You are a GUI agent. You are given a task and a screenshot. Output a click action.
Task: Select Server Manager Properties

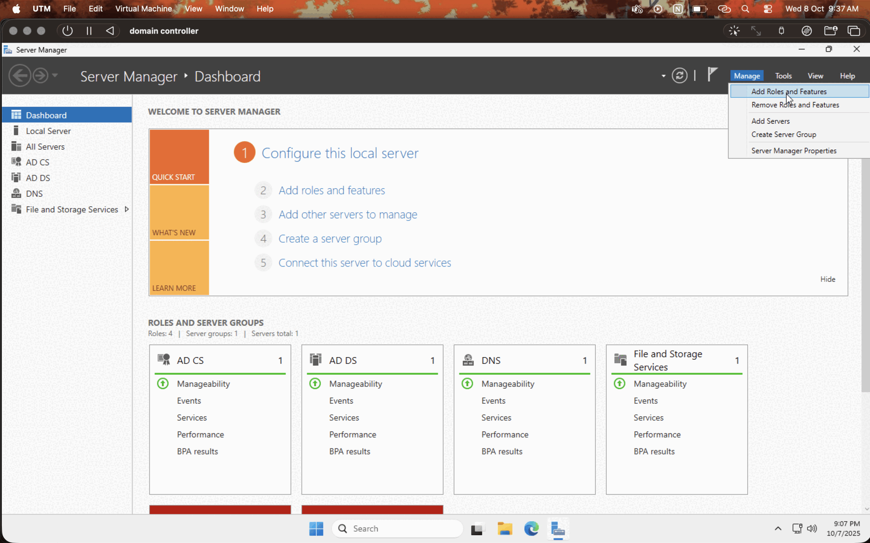(793, 151)
